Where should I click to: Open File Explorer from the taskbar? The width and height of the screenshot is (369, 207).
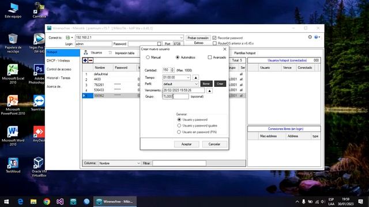33,202
